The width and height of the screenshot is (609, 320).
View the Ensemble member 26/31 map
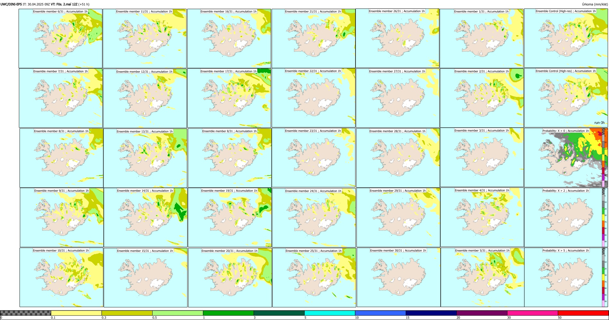[397, 38]
